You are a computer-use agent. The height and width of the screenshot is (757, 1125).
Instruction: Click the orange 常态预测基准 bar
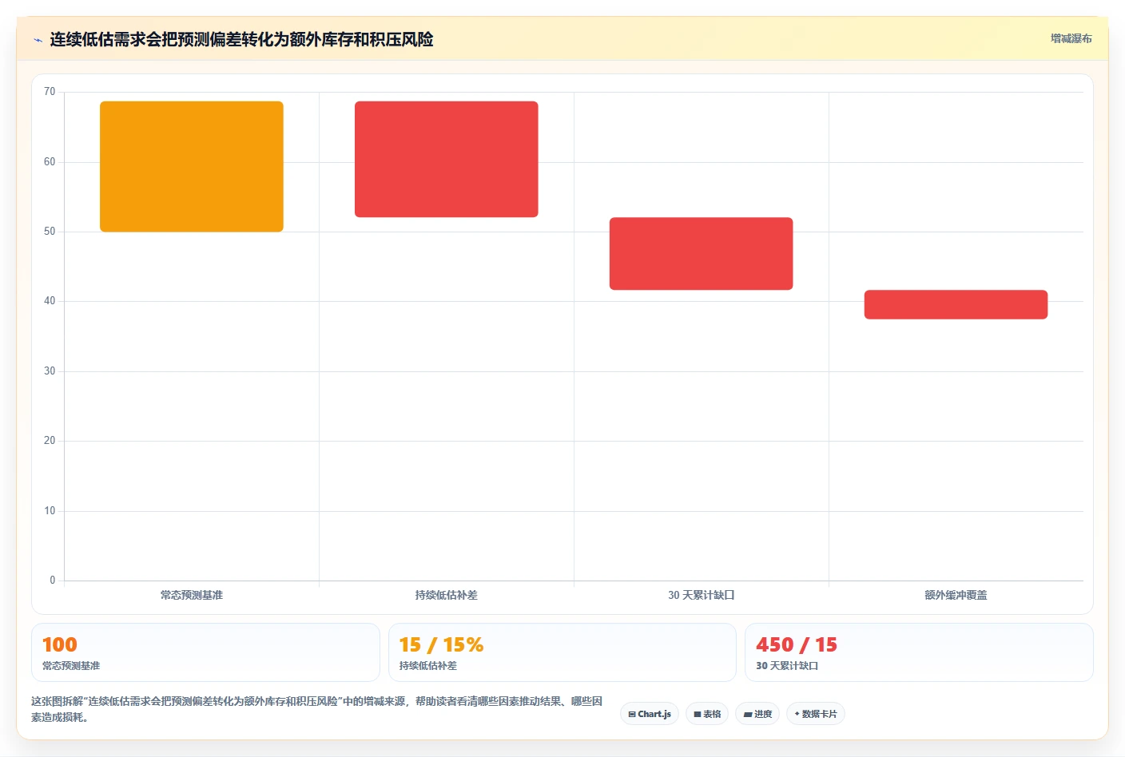192,166
